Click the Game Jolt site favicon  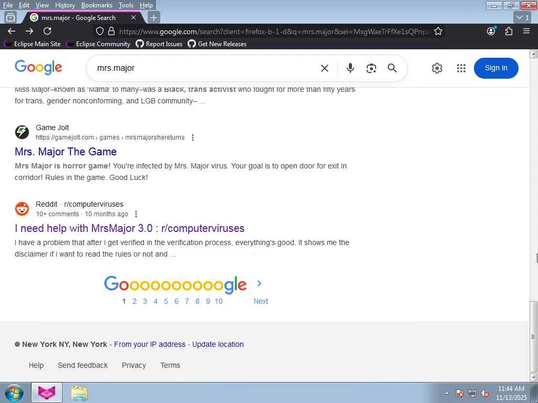[x=22, y=132]
